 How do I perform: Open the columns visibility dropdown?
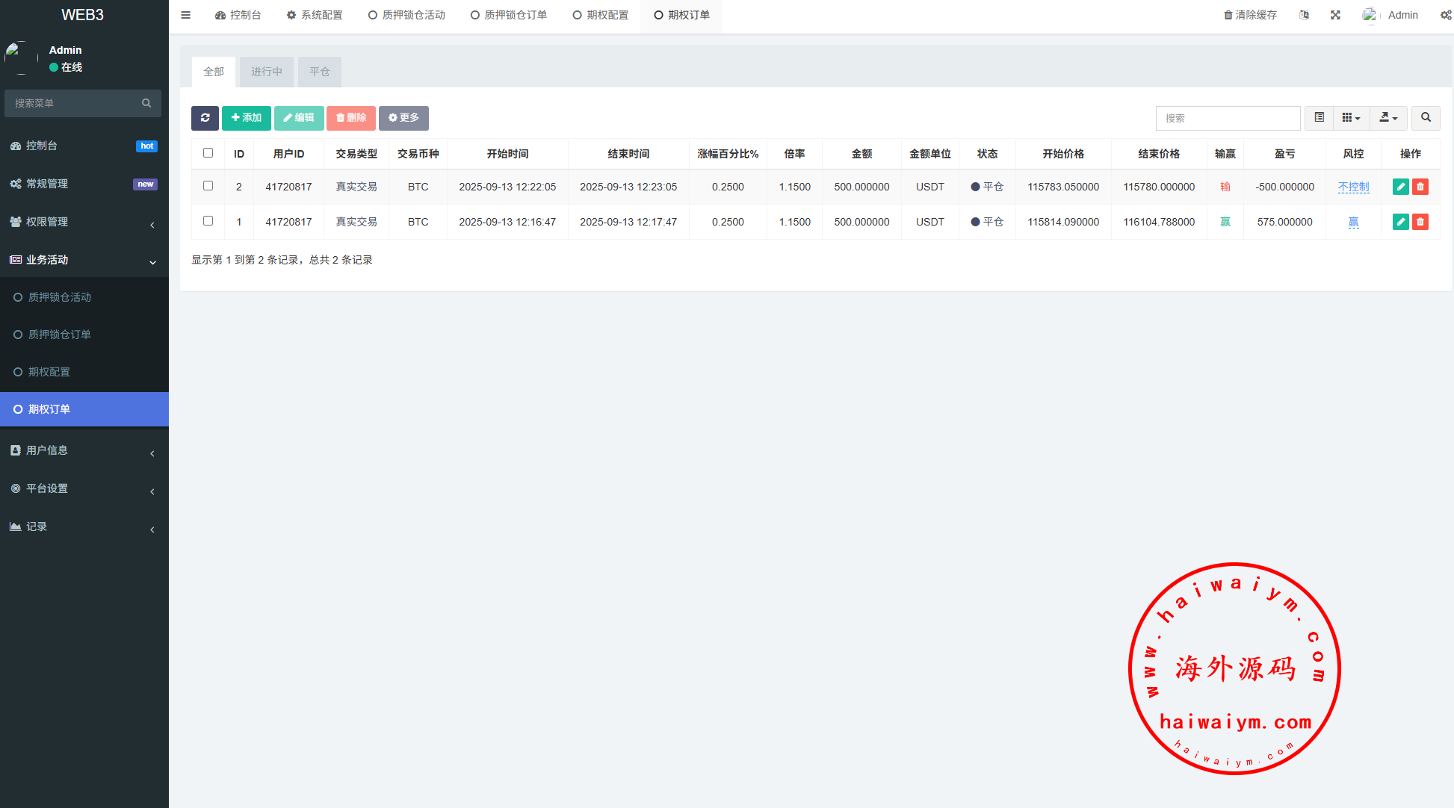point(1351,118)
